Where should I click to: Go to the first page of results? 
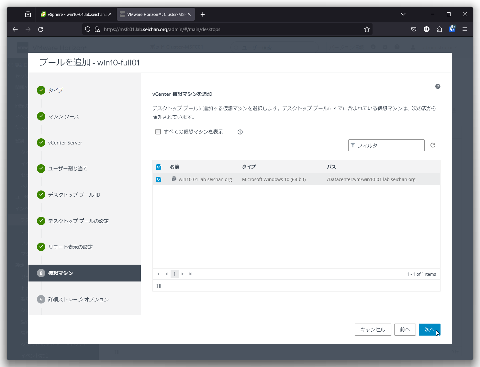pyautogui.click(x=158, y=274)
